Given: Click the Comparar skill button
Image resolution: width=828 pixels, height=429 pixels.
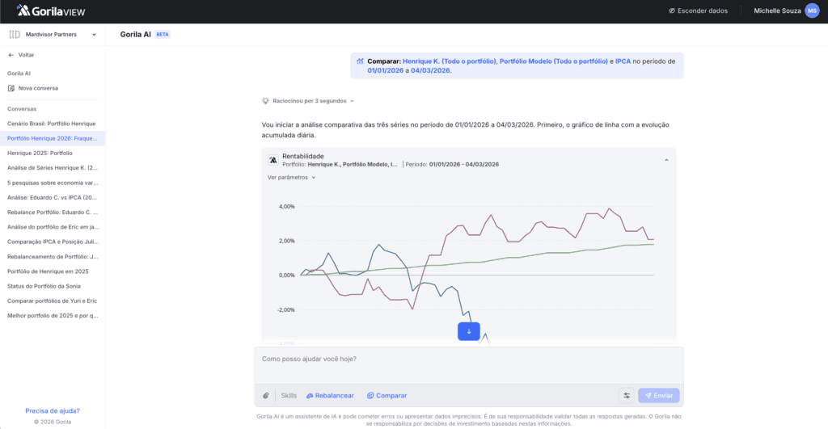Looking at the screenshot, I should [387, 395].
